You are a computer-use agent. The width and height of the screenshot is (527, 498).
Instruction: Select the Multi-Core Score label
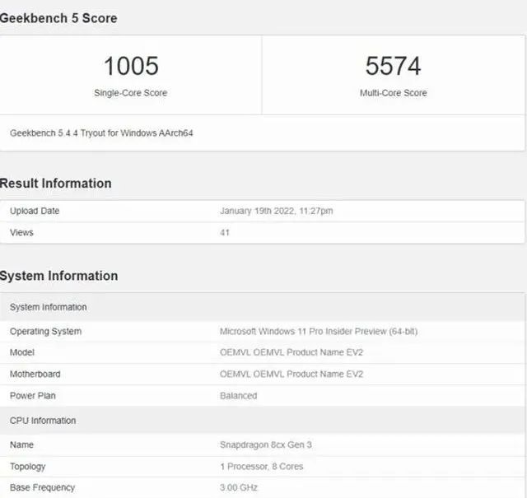[x=393, y=93]
